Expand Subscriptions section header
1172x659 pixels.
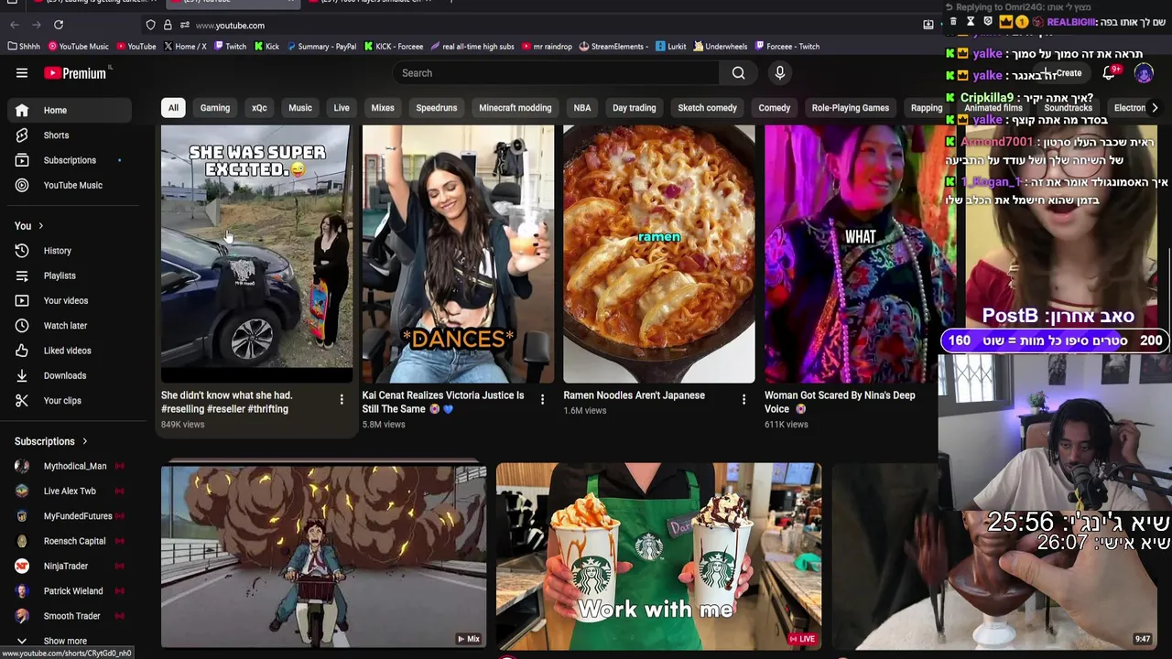click(51, 441)
